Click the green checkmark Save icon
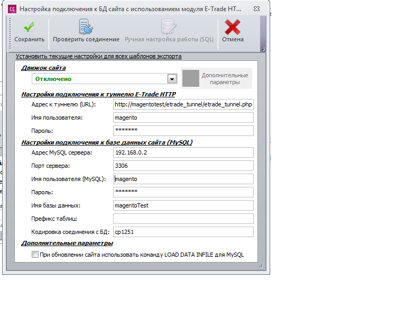Screen dimensions: 406x325 point(29,27)
